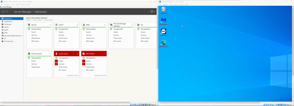Viewport: 294px width, 106px height.
Task: Open Services in the DHCP tile
Action: pyautogui.click(x=61, y=35)
